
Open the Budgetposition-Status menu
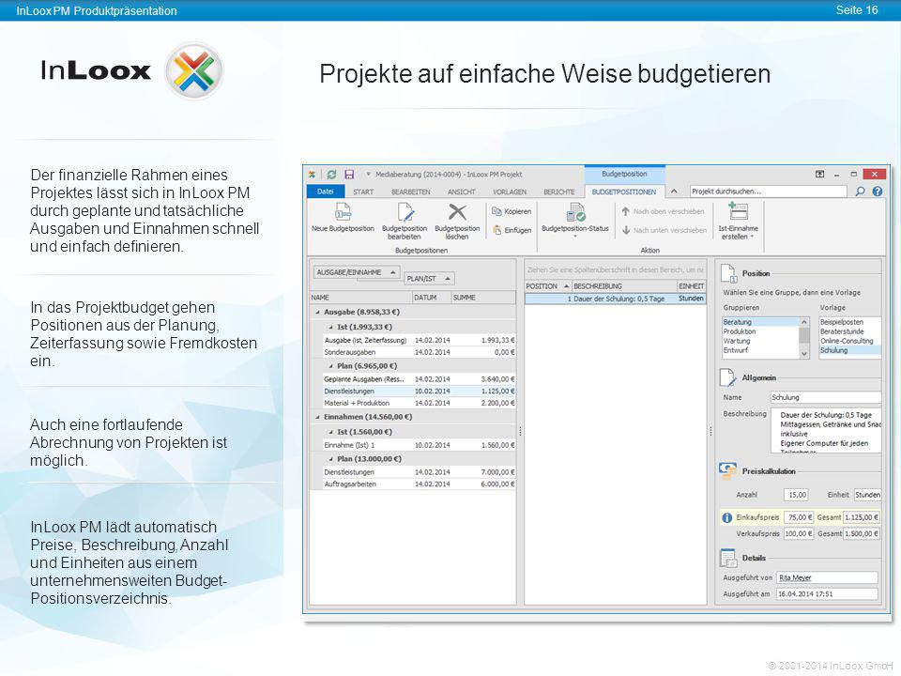[x=574, y=220]
